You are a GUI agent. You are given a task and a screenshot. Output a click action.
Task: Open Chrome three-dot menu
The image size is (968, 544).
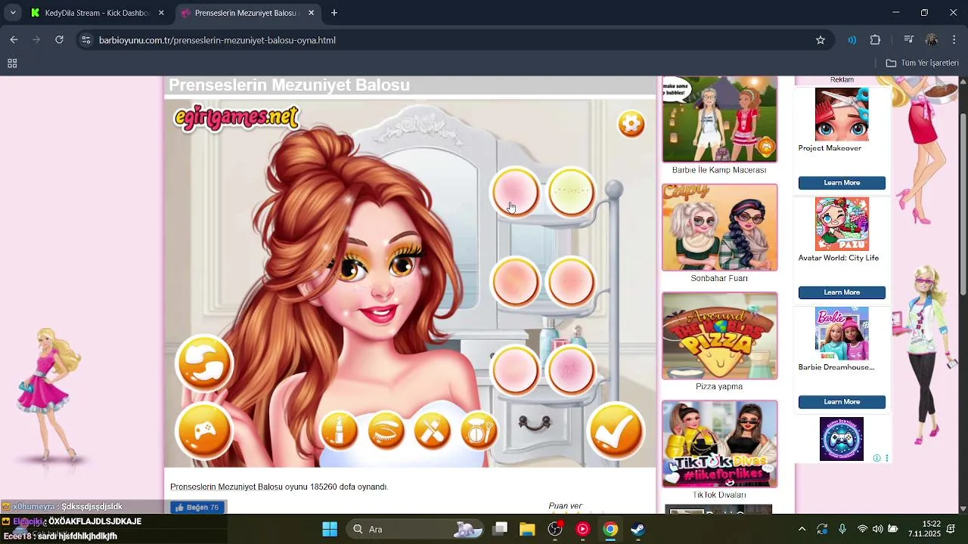(x=954, y=40)
